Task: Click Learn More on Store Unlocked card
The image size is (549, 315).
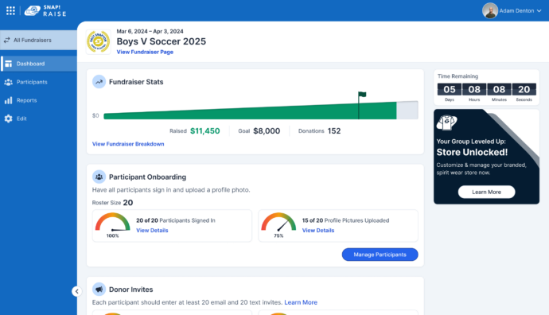Action: coord(486,192)
